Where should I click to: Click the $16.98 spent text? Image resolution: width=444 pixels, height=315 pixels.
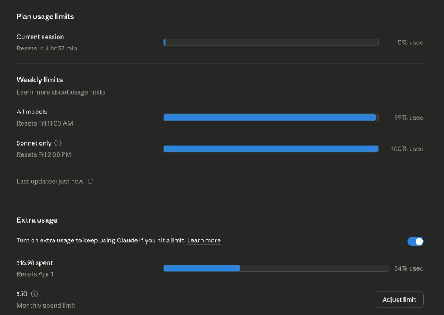pos(34,263)
